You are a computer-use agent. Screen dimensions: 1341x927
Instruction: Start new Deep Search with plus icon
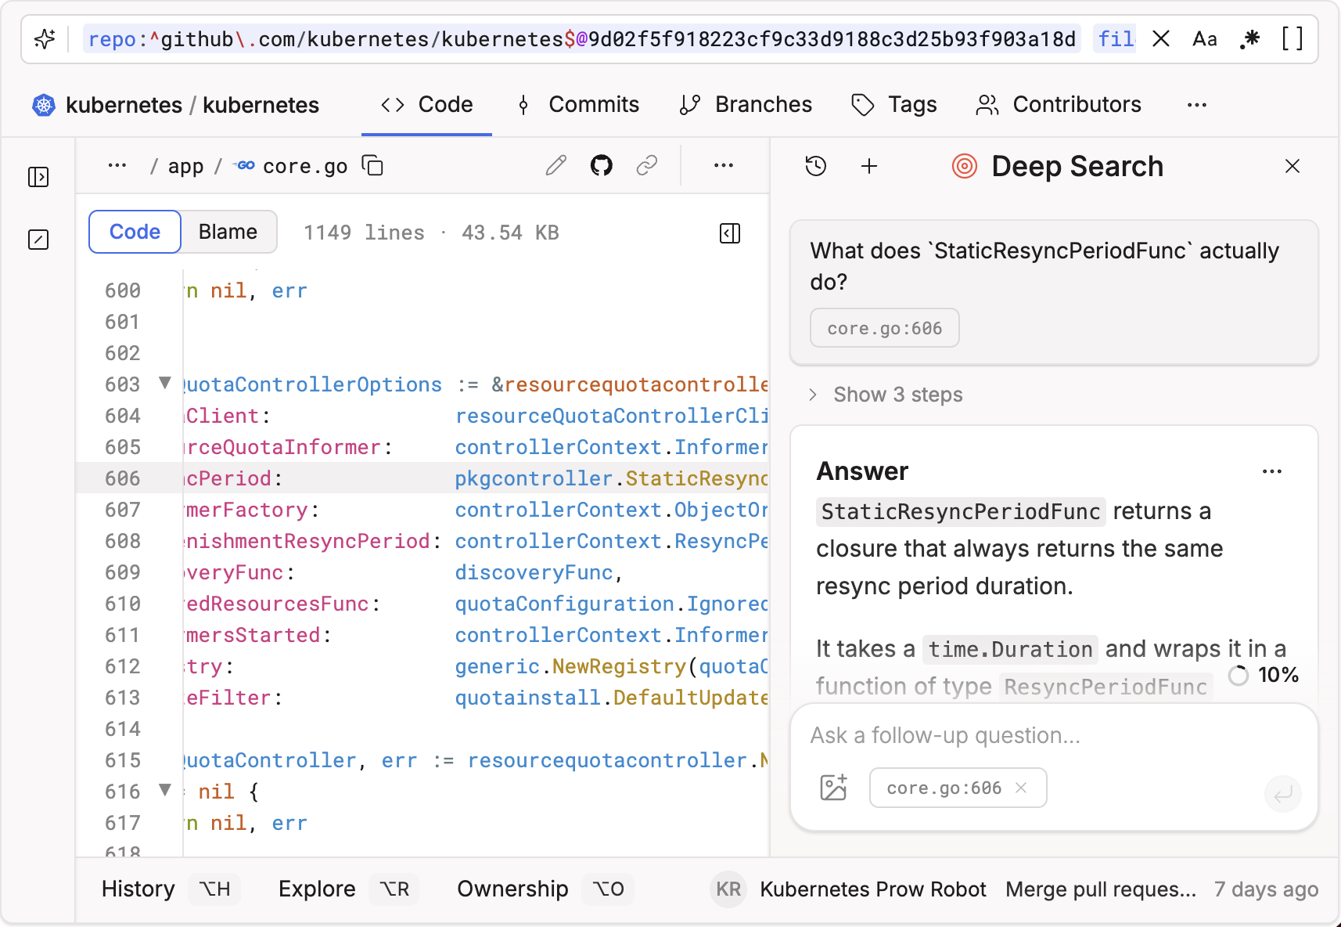coord(869,166)
